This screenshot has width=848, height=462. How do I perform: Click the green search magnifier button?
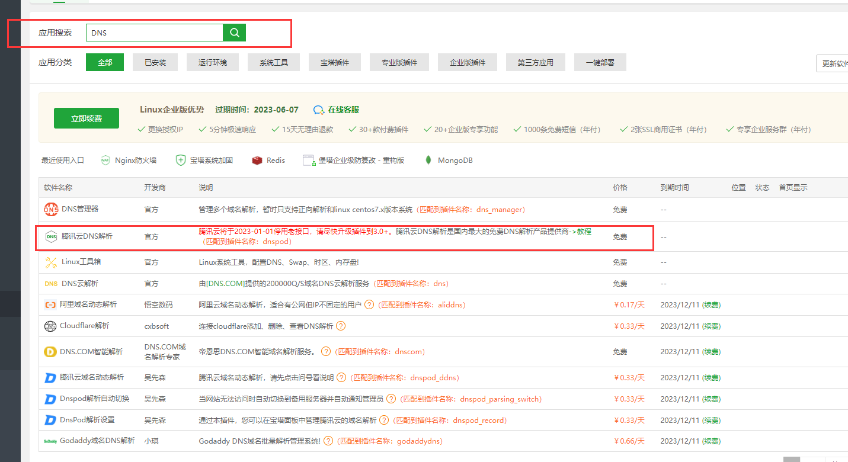(234, 33)
